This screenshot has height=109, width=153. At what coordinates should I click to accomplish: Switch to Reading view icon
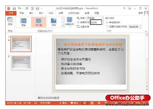99,103
